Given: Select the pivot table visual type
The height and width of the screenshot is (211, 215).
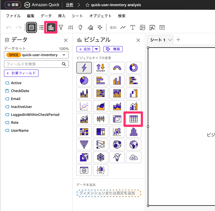Looking at the screenshot, I should click(117, 119).
